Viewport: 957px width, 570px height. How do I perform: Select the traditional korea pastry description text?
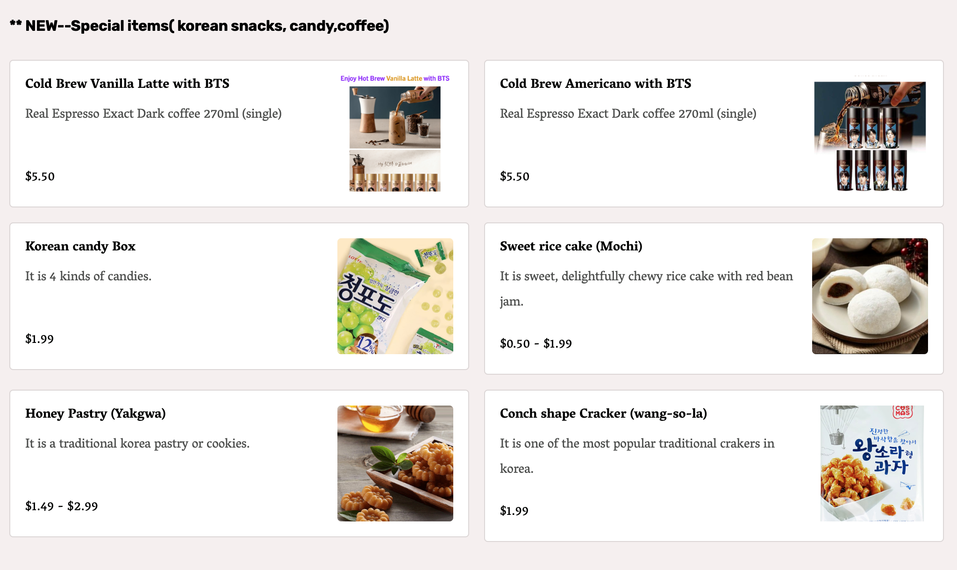pyautogui.click(x=137, y=443)
